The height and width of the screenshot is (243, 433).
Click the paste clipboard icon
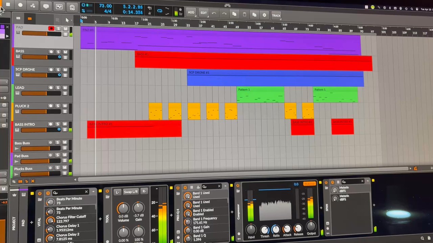244,15
